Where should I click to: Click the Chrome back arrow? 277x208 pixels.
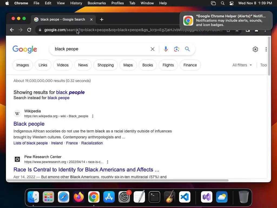click(x=12, y=30)
